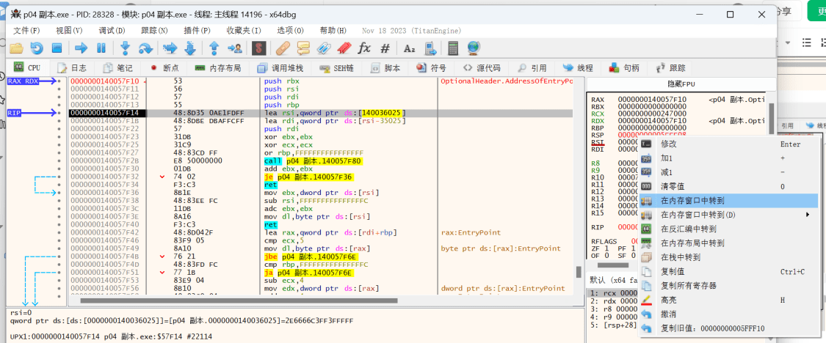Open the 跟踪(N) menu
This screenshot has height=343, width=826.
pos(154,31)
